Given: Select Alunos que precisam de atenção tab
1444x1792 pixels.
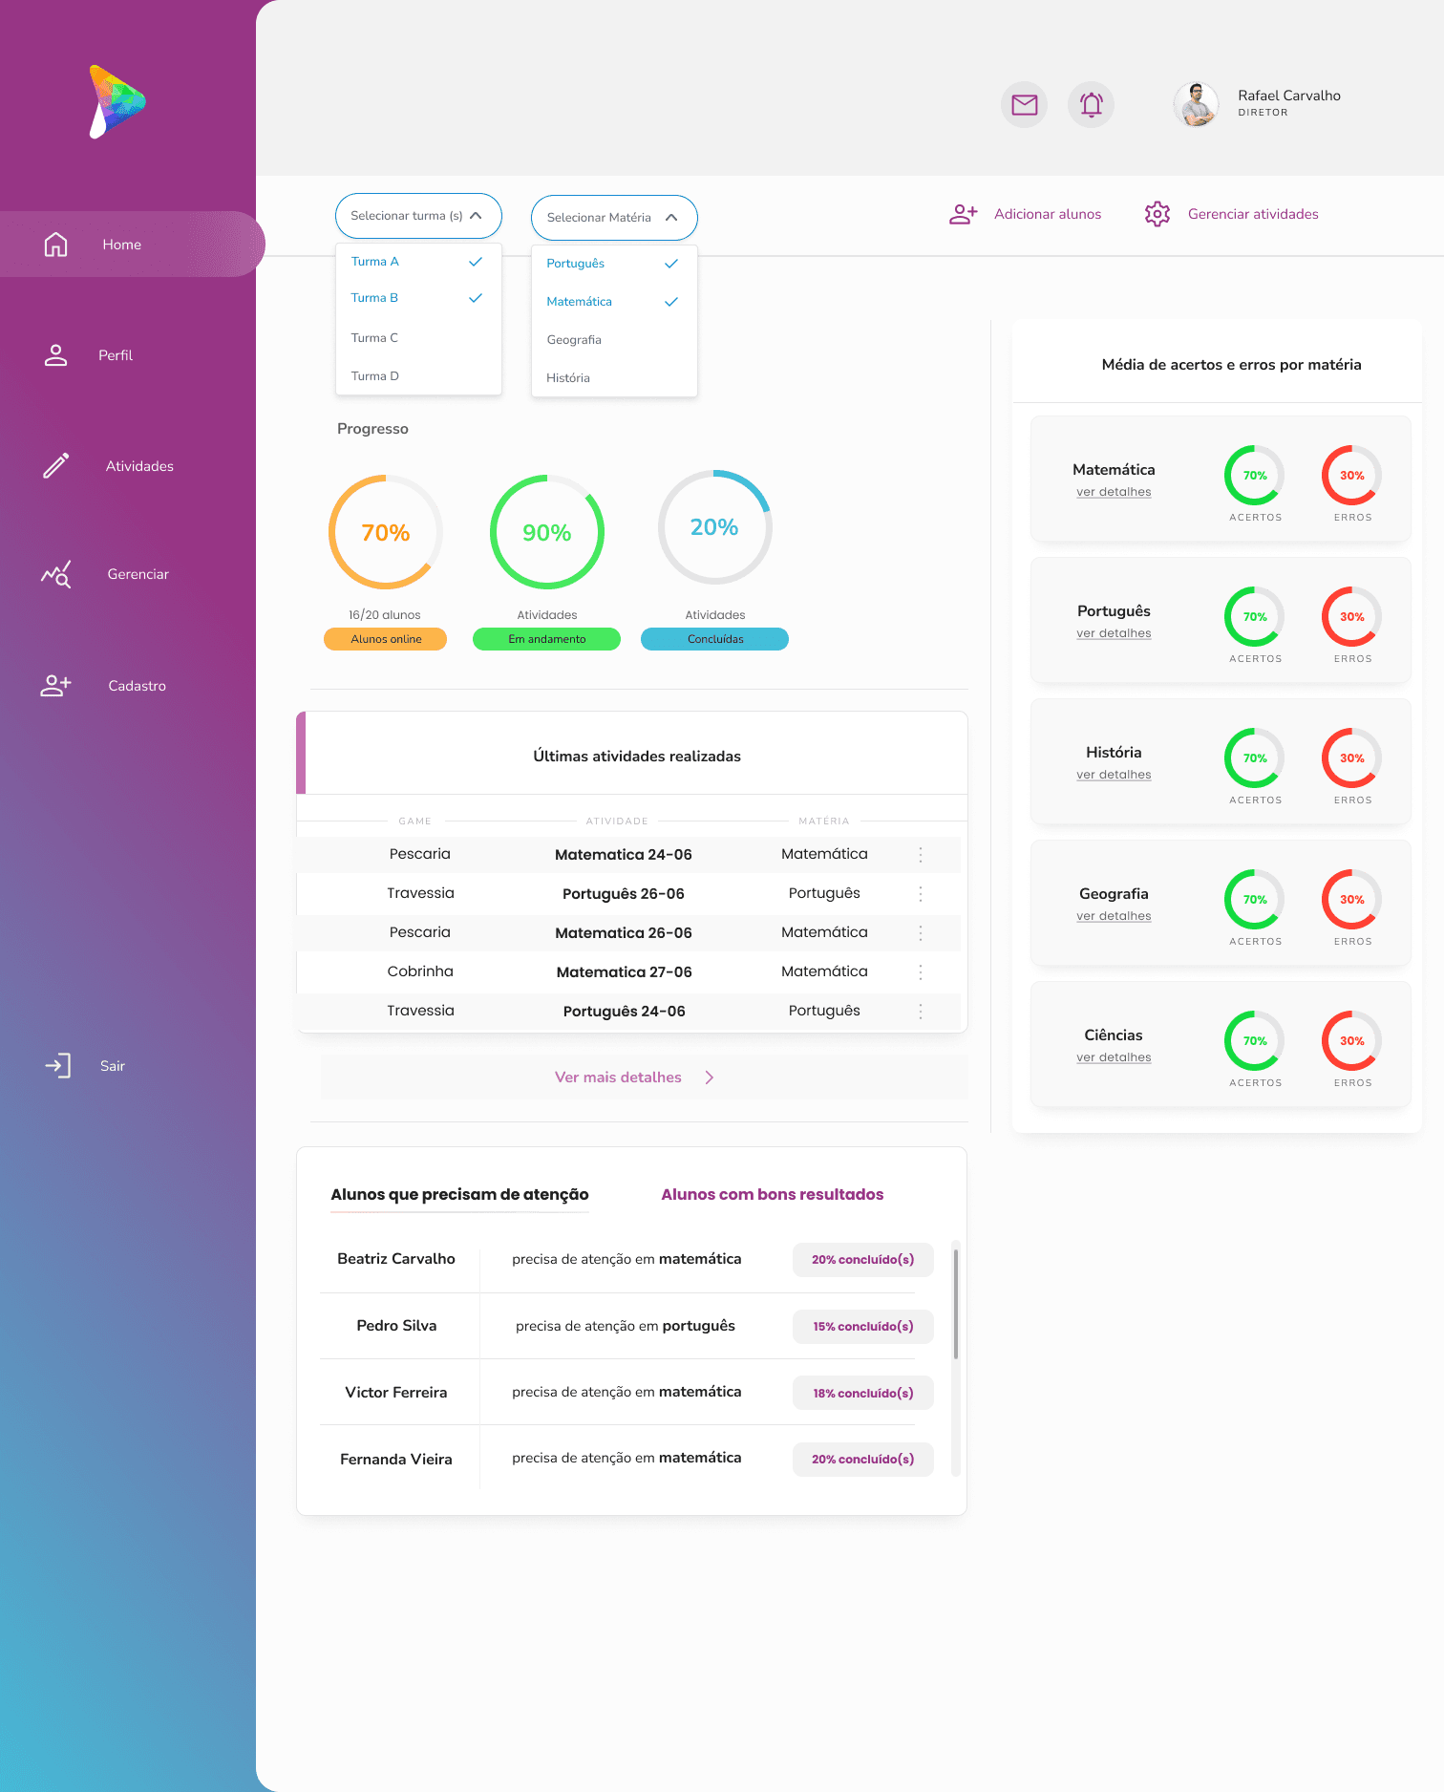Looking at the screenshot, I should (x=459, y=1195).
